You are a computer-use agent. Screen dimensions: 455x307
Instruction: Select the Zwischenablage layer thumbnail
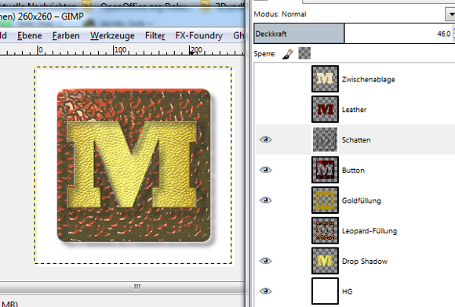tap(325, 79)
